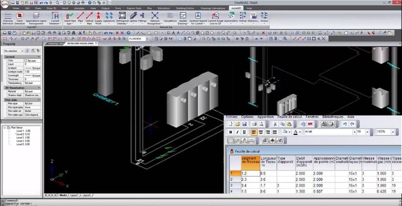The width and height of the screenshot is (402, 206).
Task: Convert Single Line to 3D
Action: click(x=216, y=18)
